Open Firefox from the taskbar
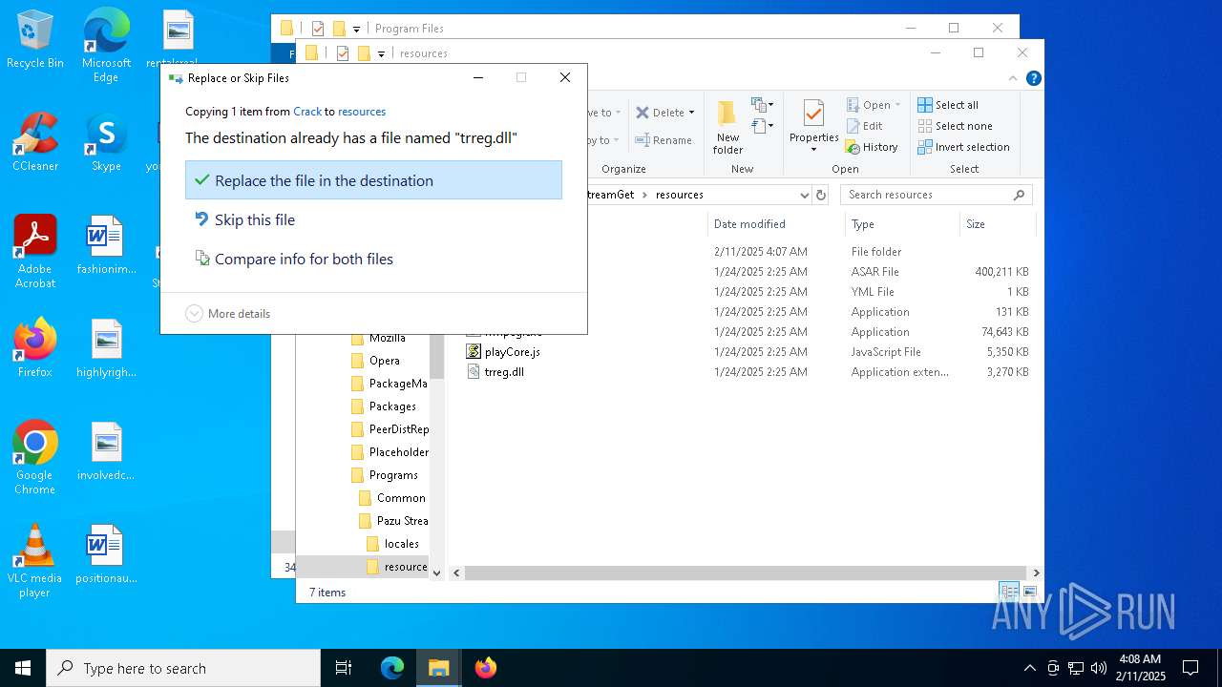 point(485,668)
